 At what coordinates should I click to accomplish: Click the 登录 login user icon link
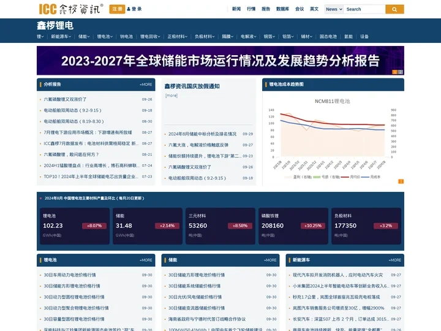point(134,9)
